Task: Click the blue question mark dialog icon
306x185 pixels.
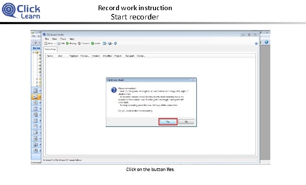Action: [x=114, y=90]
